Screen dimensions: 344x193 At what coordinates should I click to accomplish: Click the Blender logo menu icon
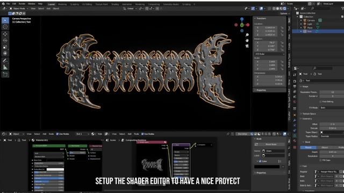tap(3, 4)
